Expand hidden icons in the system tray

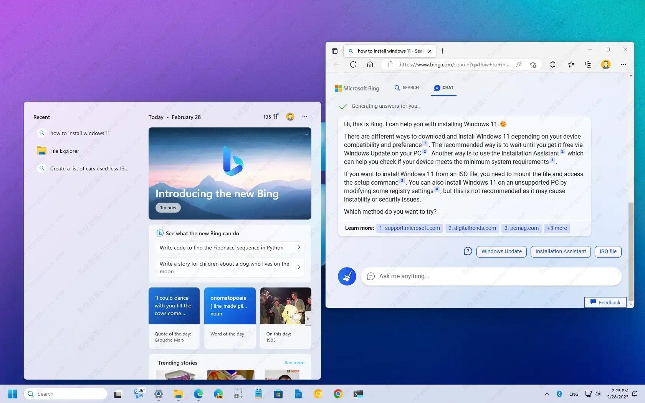(547, 393)
